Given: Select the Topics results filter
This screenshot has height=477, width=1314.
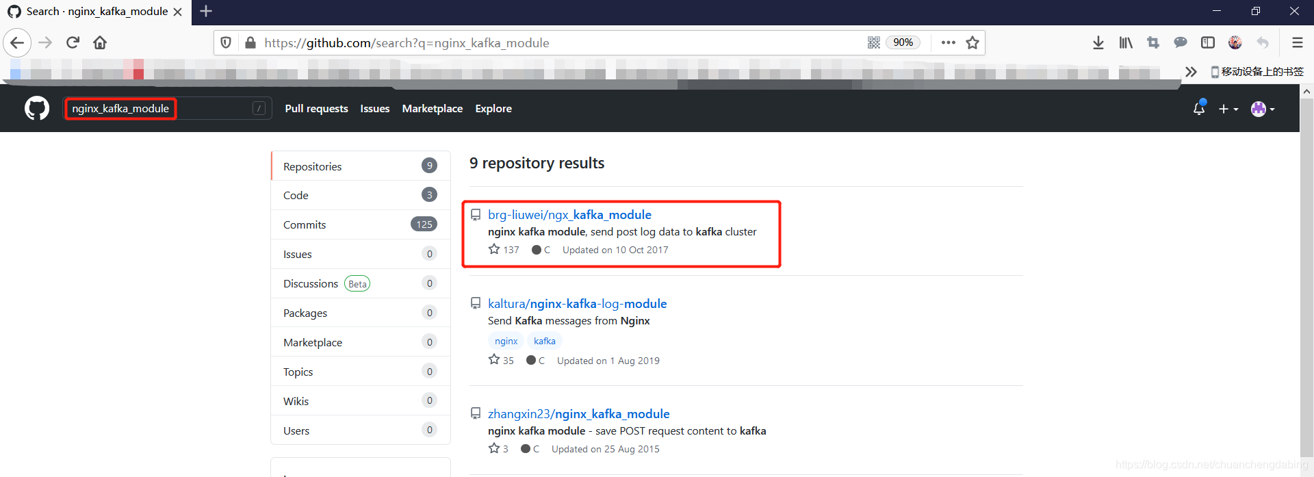Looking at the screenshot, I should pos(361,372).
